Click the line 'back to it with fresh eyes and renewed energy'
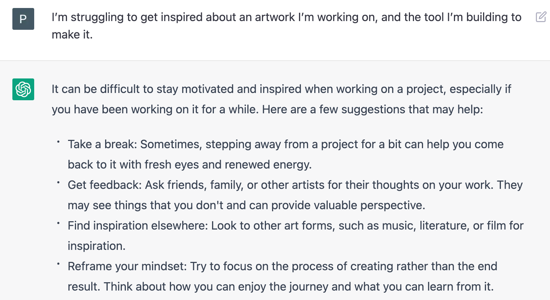This screenshot has height=300, width=550. [x=190, y=165]
